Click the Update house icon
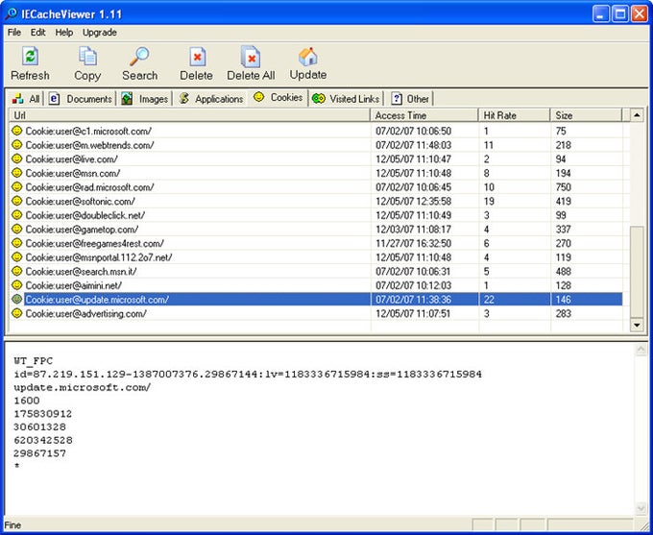 308,57
